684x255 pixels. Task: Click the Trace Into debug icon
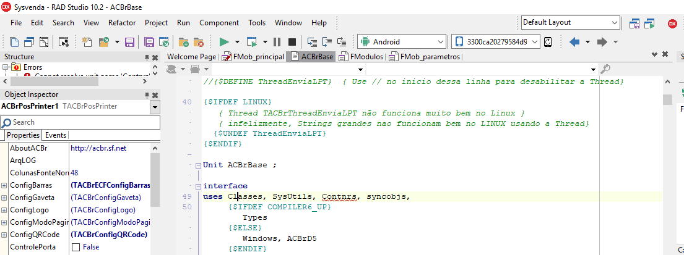pos(312,42)
